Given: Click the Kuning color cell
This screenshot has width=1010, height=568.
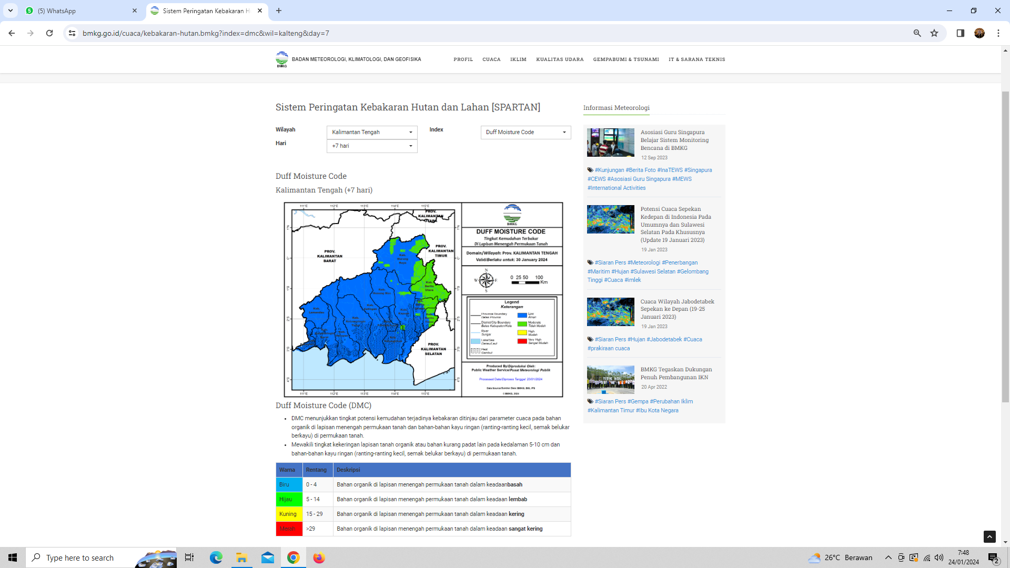Looking at the screenshot, I should point(289,514).
